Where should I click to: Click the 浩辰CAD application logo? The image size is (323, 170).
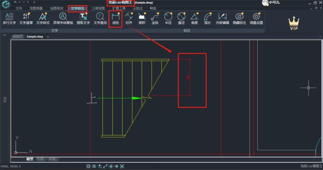6,4
